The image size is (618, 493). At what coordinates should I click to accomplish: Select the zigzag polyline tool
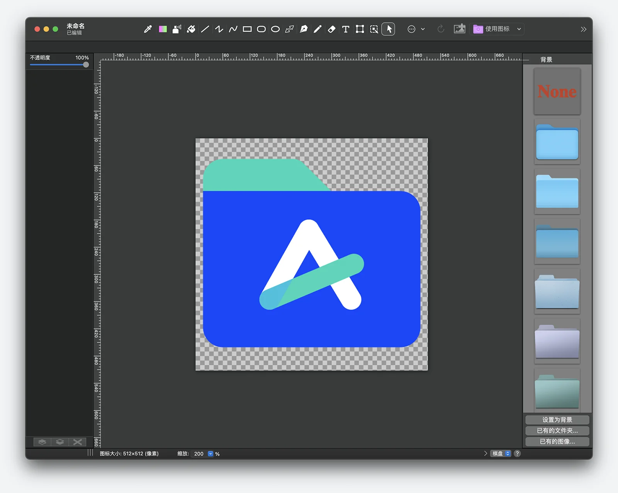[x=219, y=29]
